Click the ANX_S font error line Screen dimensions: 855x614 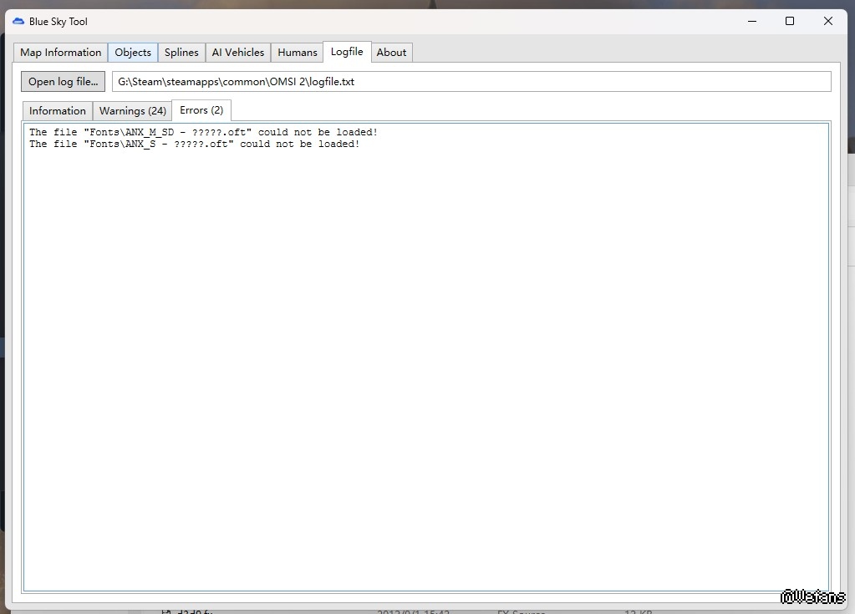click(x=194, y=145)
